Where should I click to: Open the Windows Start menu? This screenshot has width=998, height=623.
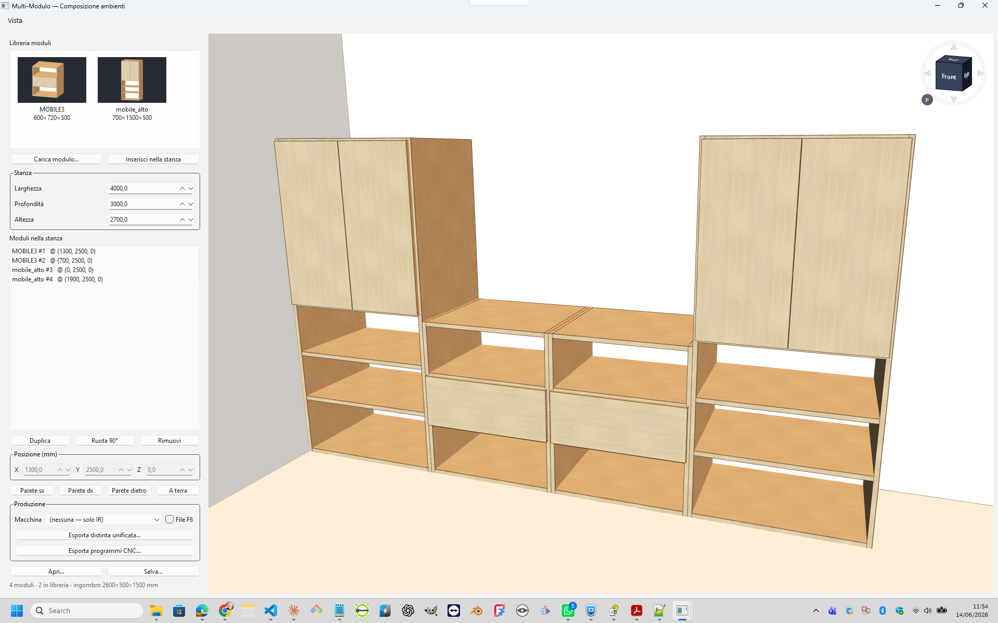pyautogui.click(x=17, y=611)
